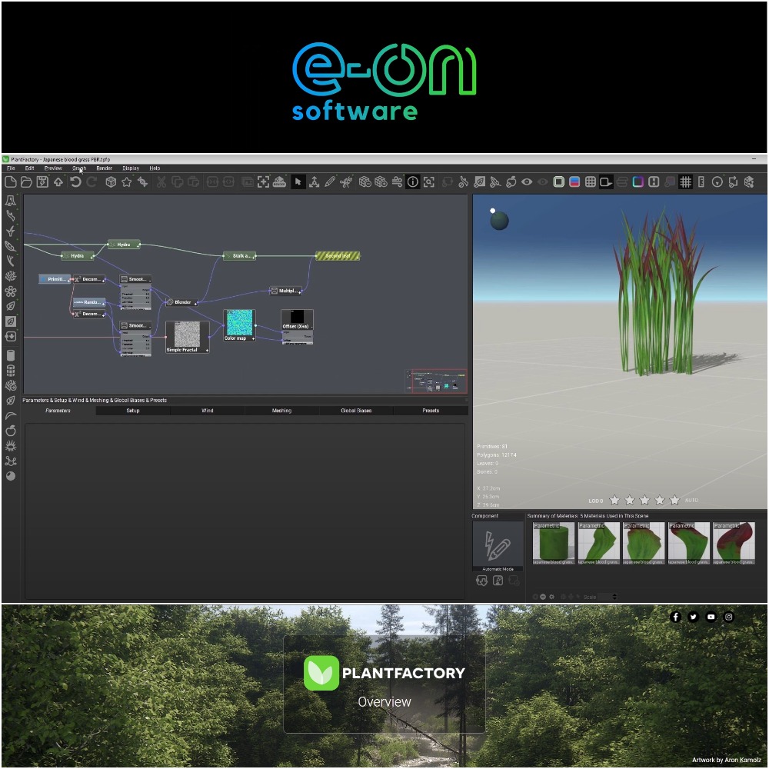Select the Blender node in graph

point(181,302)
